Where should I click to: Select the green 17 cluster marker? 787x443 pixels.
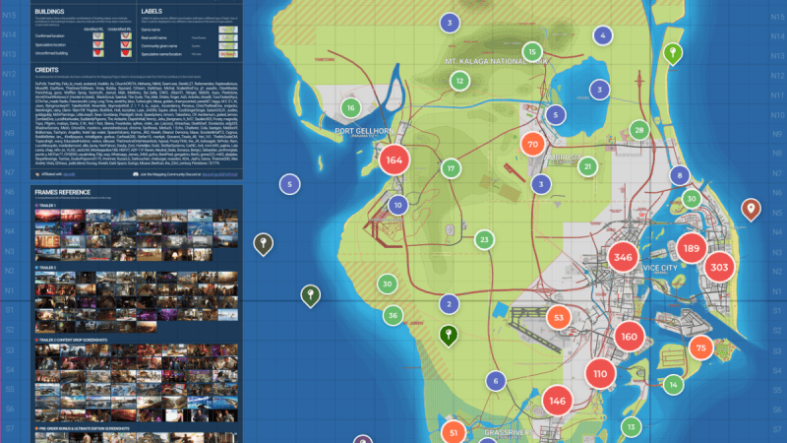(x=451, y=168)
